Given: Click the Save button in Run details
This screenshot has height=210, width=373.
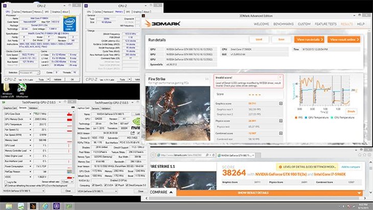Looking at the screenshot, I should coord(282,39).
